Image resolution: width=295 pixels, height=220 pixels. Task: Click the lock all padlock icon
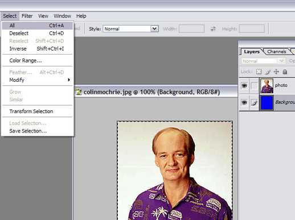tap(285, 72)
